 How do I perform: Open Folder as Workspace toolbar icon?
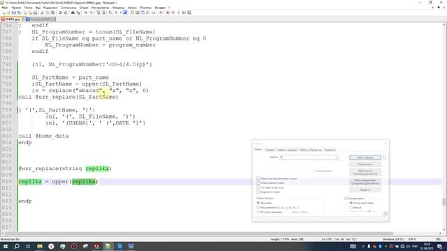(154, 13)
